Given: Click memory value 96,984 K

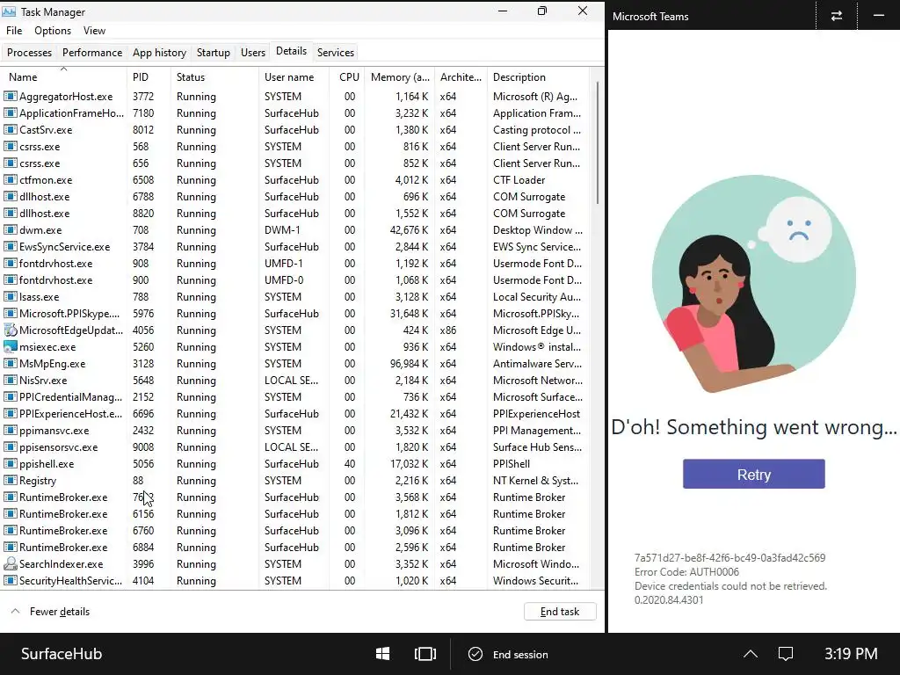Looking at the screenshot, I should pyautogui.click(x=410, y=364).
